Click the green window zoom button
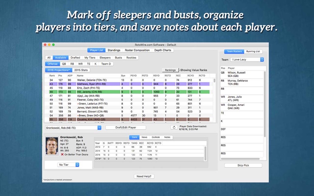Screen dimensions: 314x196 54,45
